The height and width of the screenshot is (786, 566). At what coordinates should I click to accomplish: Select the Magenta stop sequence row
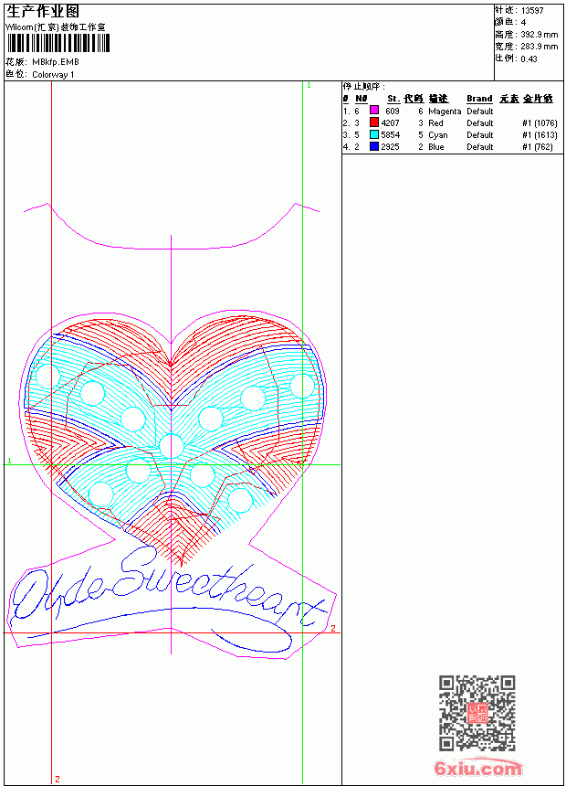[450, 111]
